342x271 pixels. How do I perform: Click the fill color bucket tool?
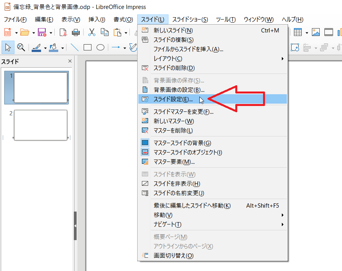pyautogui.click(x=54, y=47)
